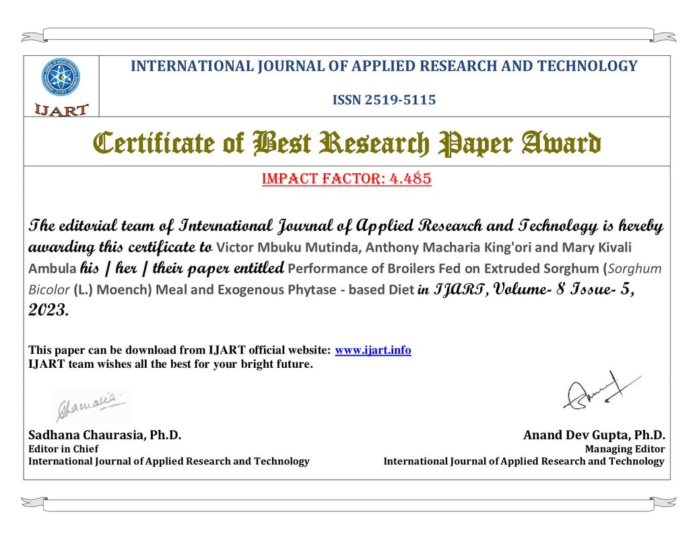Viewport: 697px width, 539px height.
Task: Click the Editor in Chief title
Action: pyautogui.click(x=63, y=449)
